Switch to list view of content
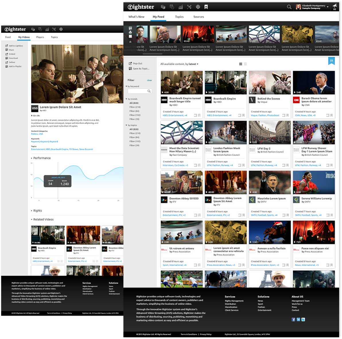 pos(245,64)
